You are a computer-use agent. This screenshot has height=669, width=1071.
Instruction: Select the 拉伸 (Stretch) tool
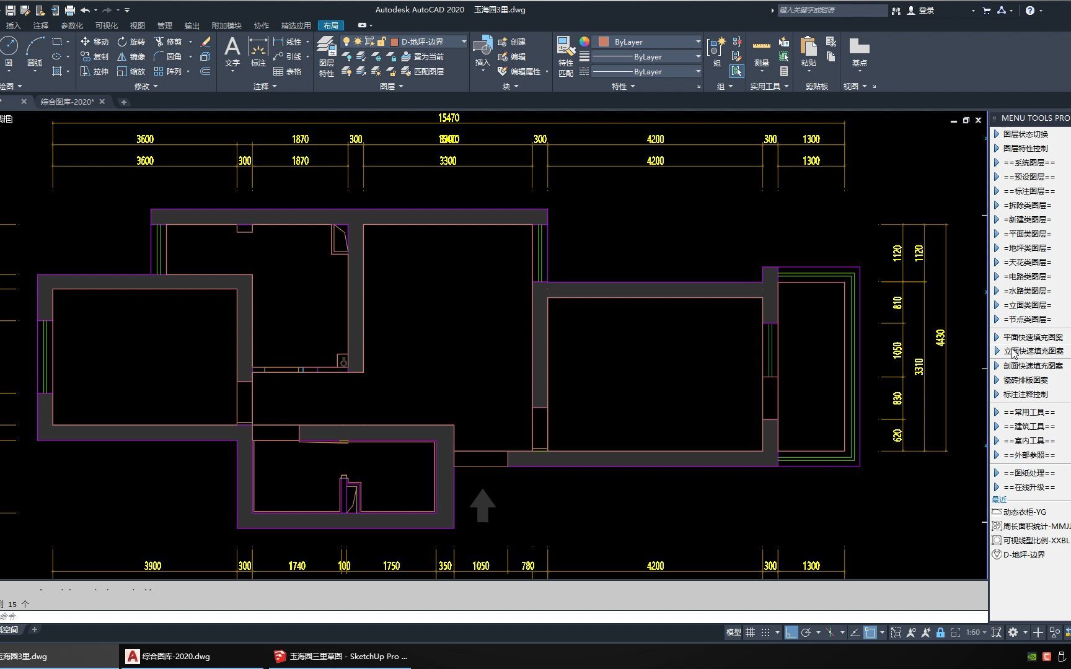click(x=94, y=71)
